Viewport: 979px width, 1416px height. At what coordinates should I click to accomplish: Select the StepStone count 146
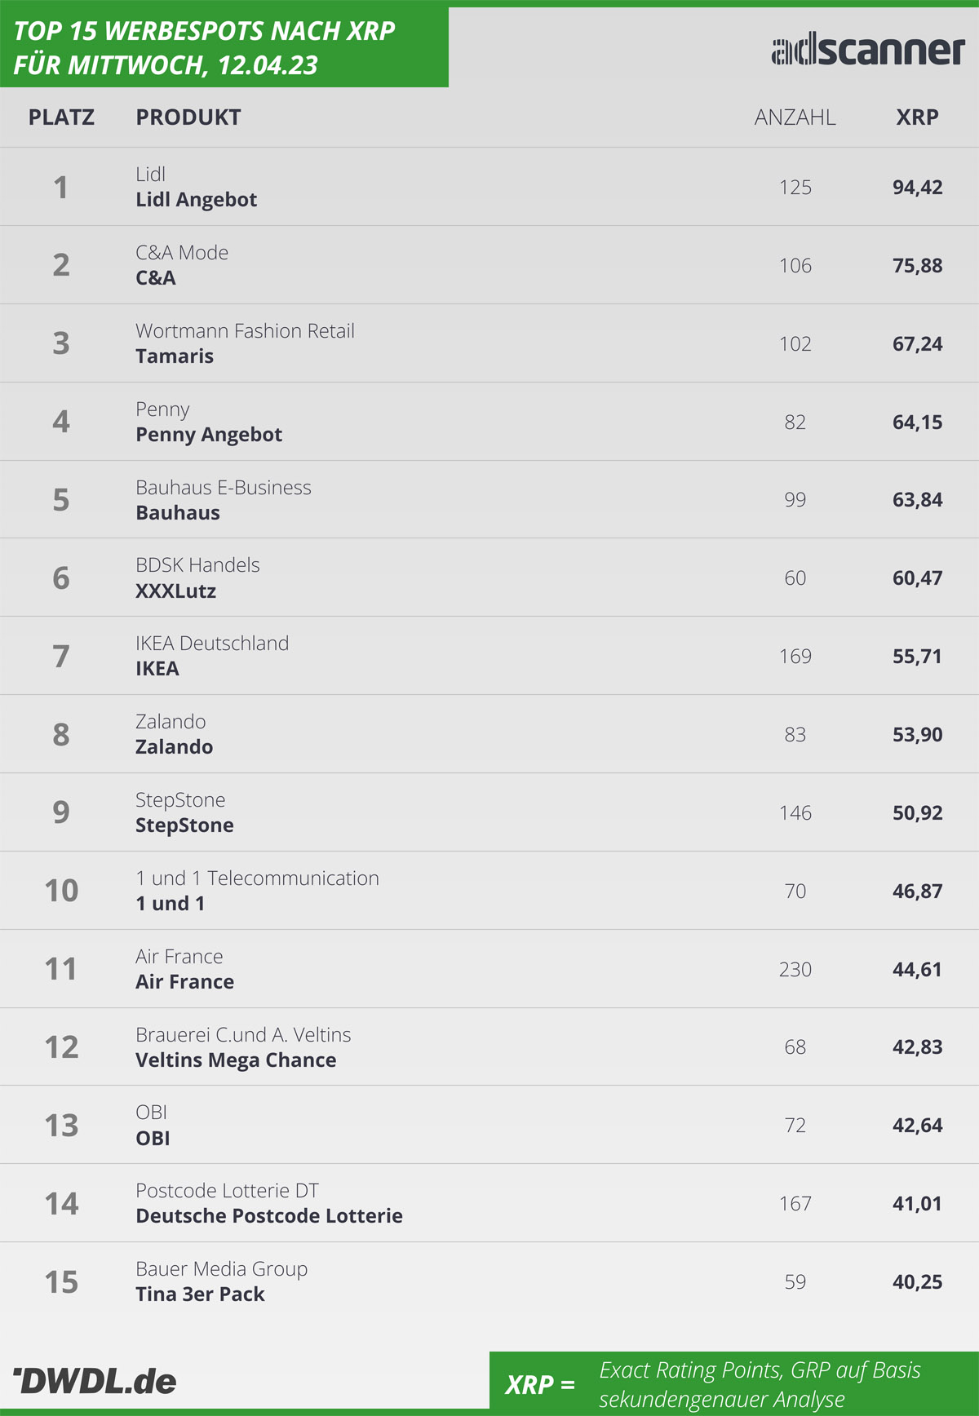(x=795, y=813)
